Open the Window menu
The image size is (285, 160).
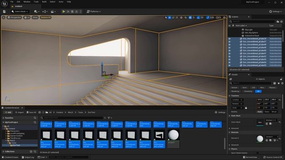point(27,2)
